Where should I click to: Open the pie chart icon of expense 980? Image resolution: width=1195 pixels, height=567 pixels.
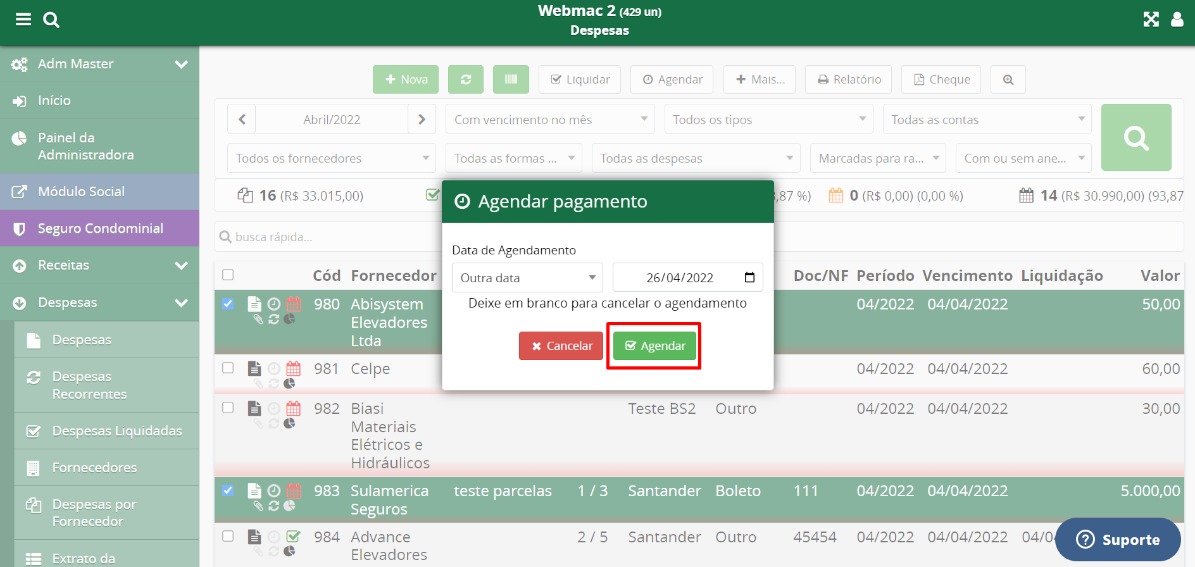[x=289, y=319]
